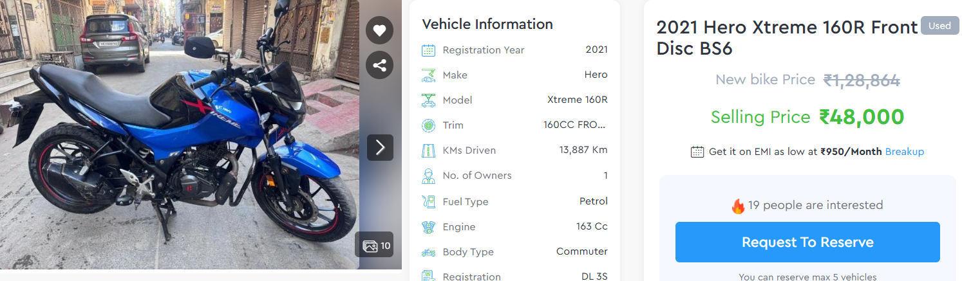
Task: Click the KMs Driven road icon
Action: (x=428, y=150)
